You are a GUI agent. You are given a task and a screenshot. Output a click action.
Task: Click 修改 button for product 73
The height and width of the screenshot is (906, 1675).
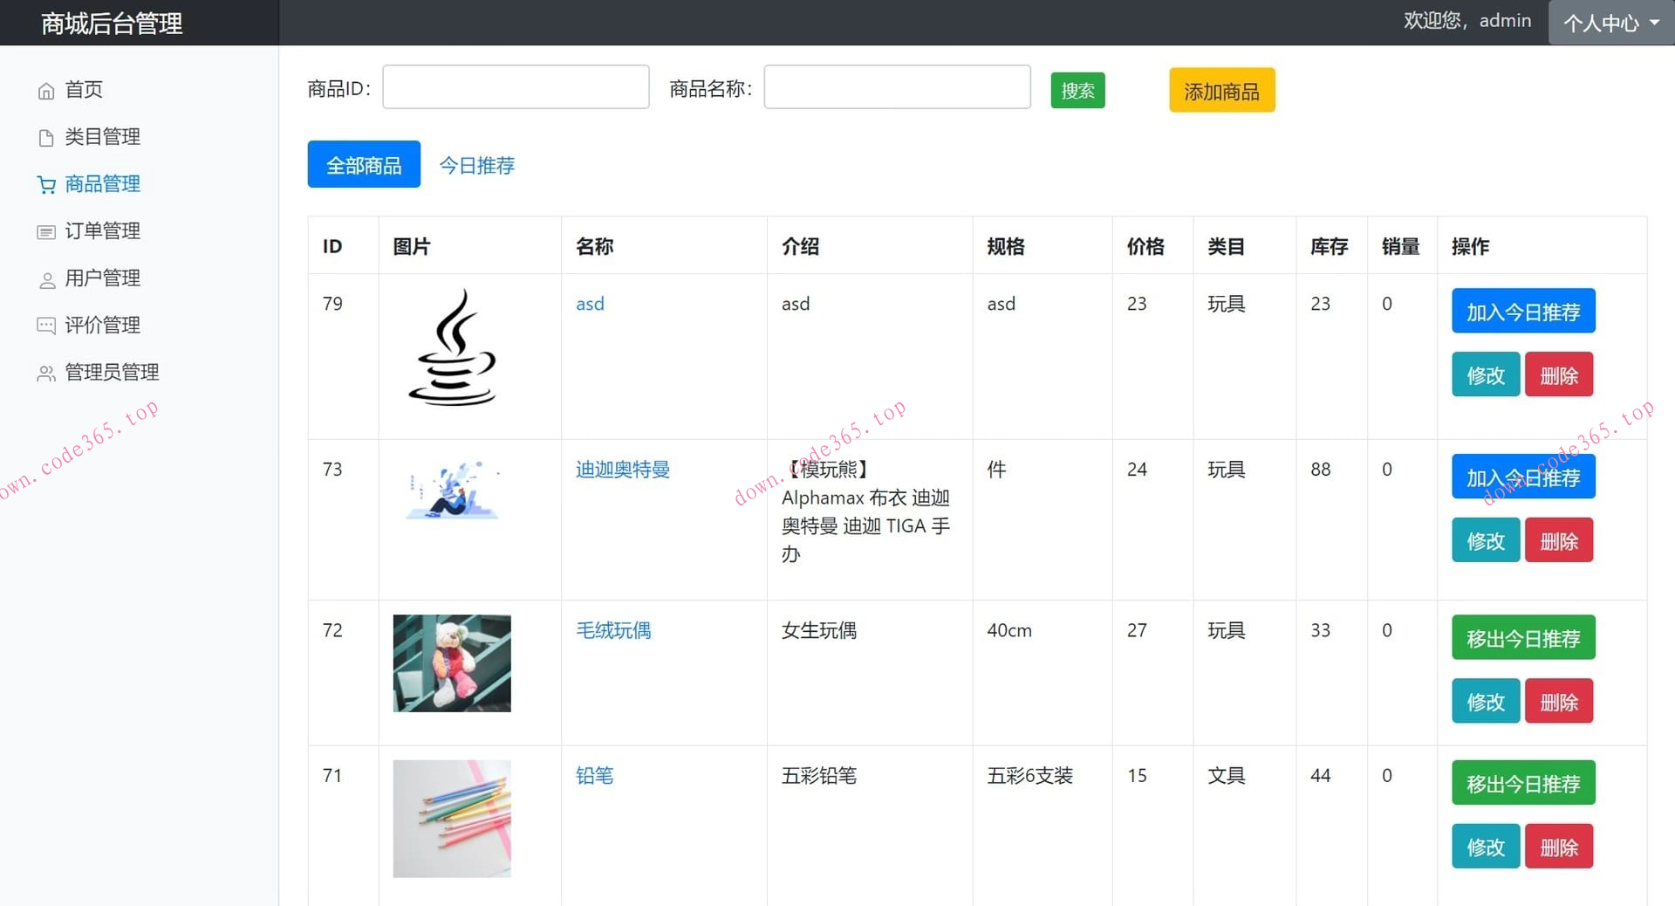1484,539
